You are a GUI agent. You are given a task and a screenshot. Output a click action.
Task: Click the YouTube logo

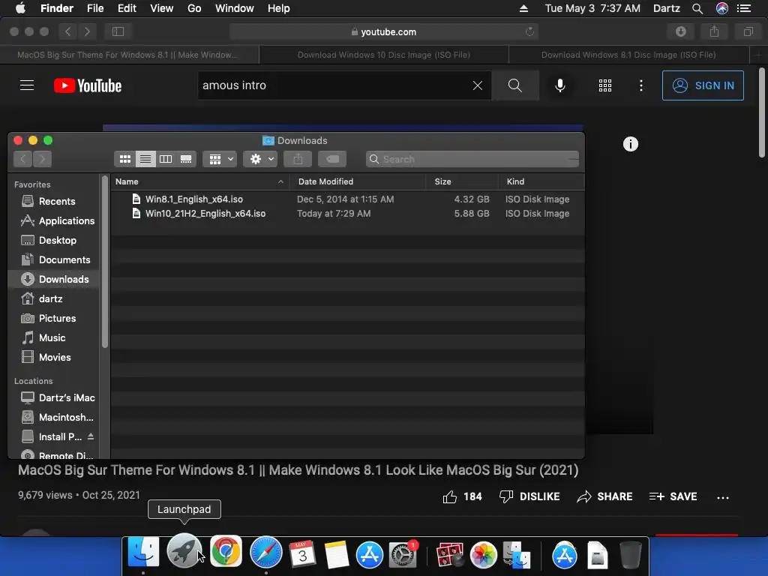pos(88,85)
